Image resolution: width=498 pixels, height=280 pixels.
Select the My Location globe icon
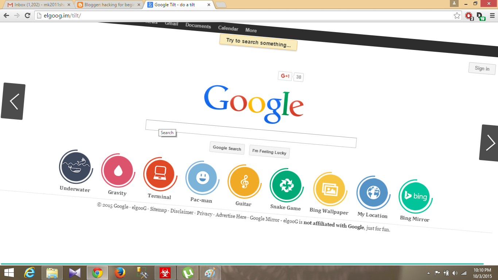tap(373, 193)
